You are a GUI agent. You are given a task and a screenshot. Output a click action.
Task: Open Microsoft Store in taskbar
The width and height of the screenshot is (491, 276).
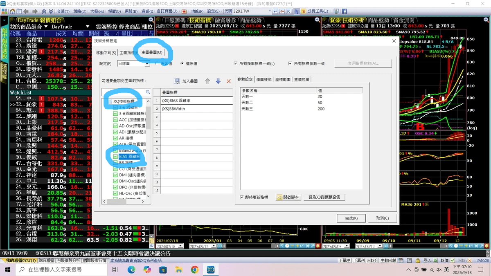163,269
